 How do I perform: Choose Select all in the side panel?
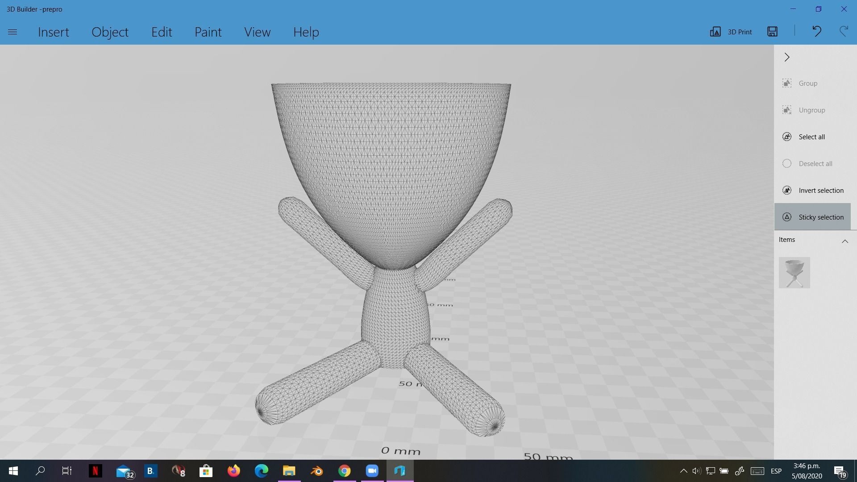[x=812, y=137]
